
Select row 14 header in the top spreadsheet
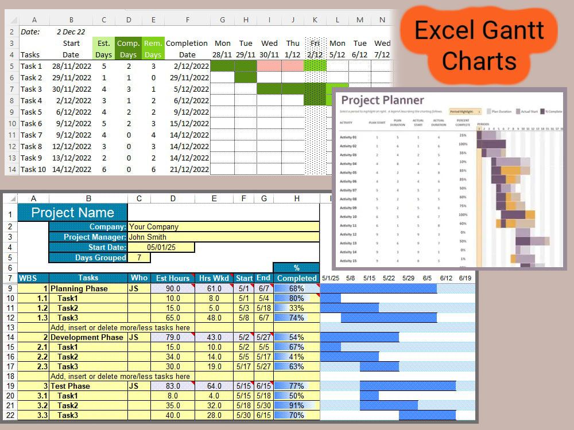click(x=13, y=170)
